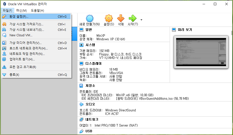The width and height of the screenshot is (233, 135).
Task: Click the 오디오 section speaker icon
Action: pyautogui.click(x=81, y=104)
